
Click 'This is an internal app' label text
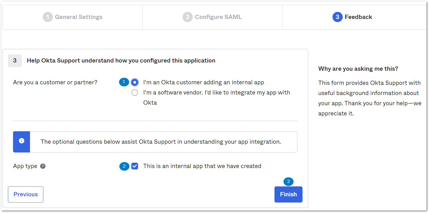click(x=202, y=166)
